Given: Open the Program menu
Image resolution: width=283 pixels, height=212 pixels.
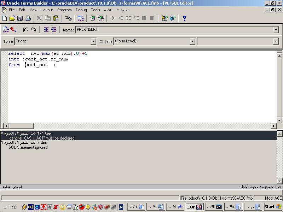Looking at the screenshot, I should (64, 10).
